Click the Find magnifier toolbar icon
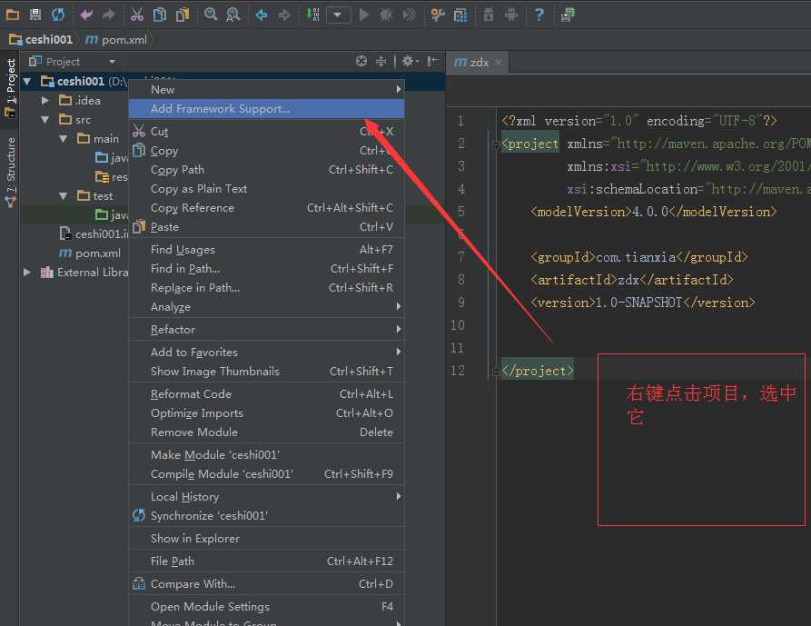811x626 pixels. (x=210, y=15)
